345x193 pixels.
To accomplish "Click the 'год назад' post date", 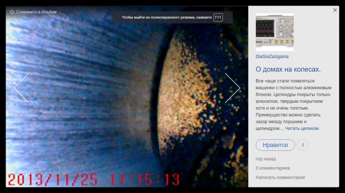I will click(x=266, y=159).
